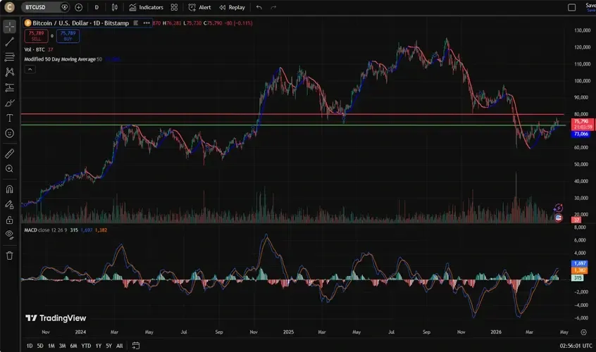This screenshot has width=596, height=352.
Task: Set the 1Y date range
Action: pyautogui.click(x=98, y=346)
